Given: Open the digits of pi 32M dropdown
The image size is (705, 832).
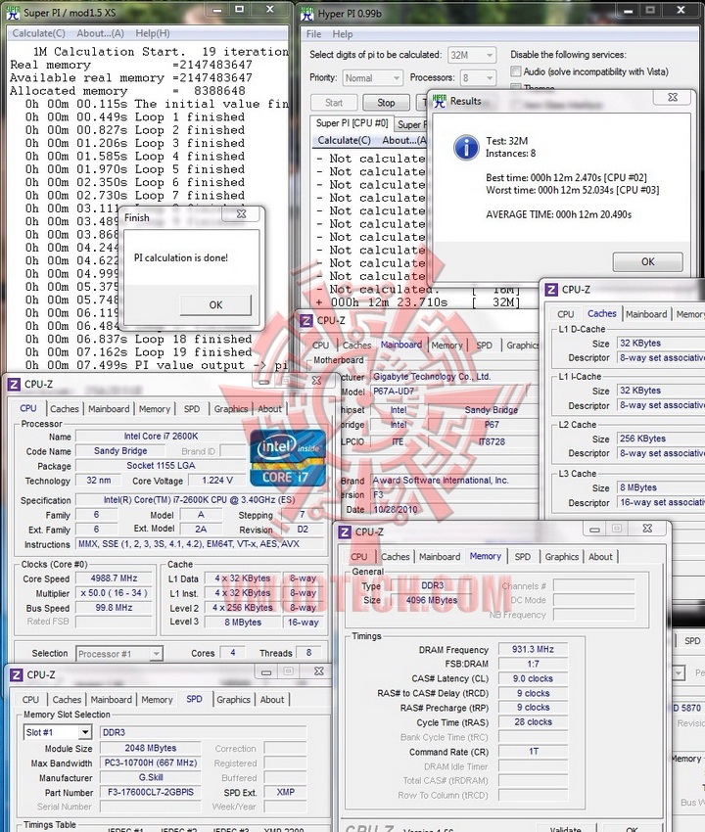Looking at the screenshot, I should click(472, 55).
